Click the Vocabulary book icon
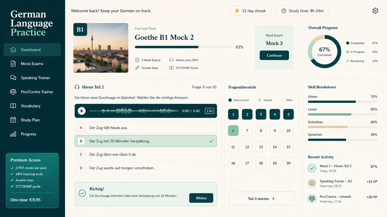This screenshot has width=387, height=217. click(x=13, y=106)
